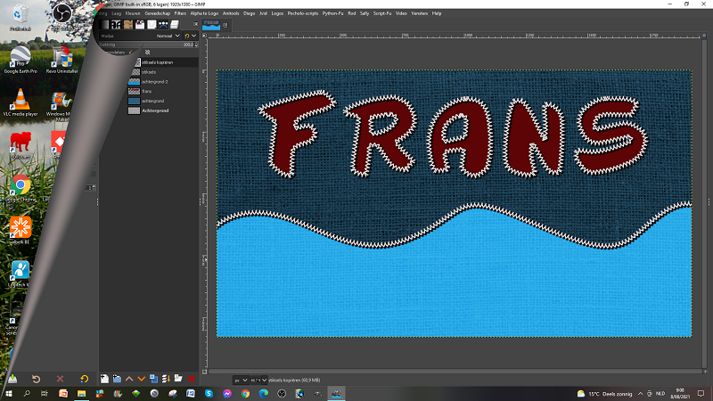The width and height of the screenshot is (713, 401).
Task: Create a new layer with the bottom icon
Action: 104,379
